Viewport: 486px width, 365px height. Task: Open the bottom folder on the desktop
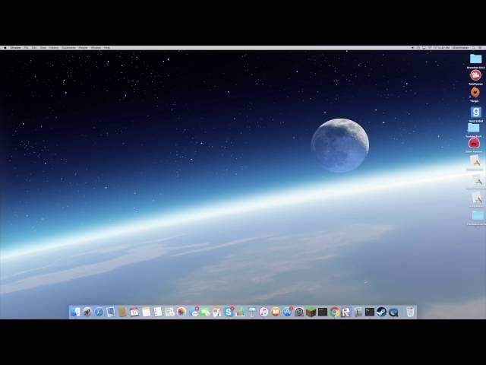tap(477, 215)
